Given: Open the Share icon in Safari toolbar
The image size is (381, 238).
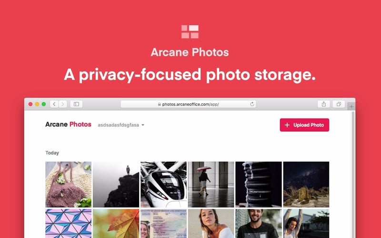Looking at the screenshot, I should [x=324, y=104].
